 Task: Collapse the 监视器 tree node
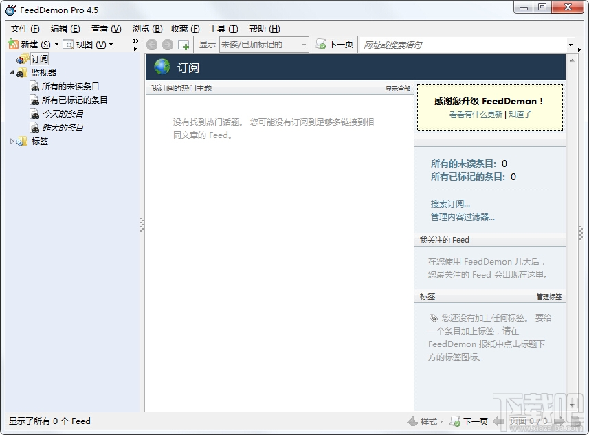click(x=12, y=73)
